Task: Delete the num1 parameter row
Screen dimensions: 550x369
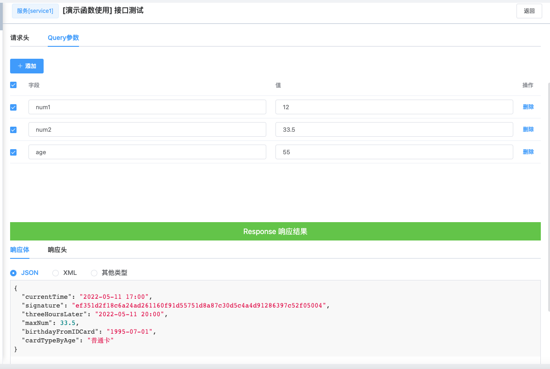Action: point(528,106)
